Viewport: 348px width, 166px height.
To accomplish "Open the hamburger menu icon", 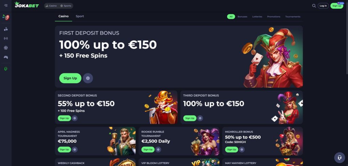I will (6, 5).
